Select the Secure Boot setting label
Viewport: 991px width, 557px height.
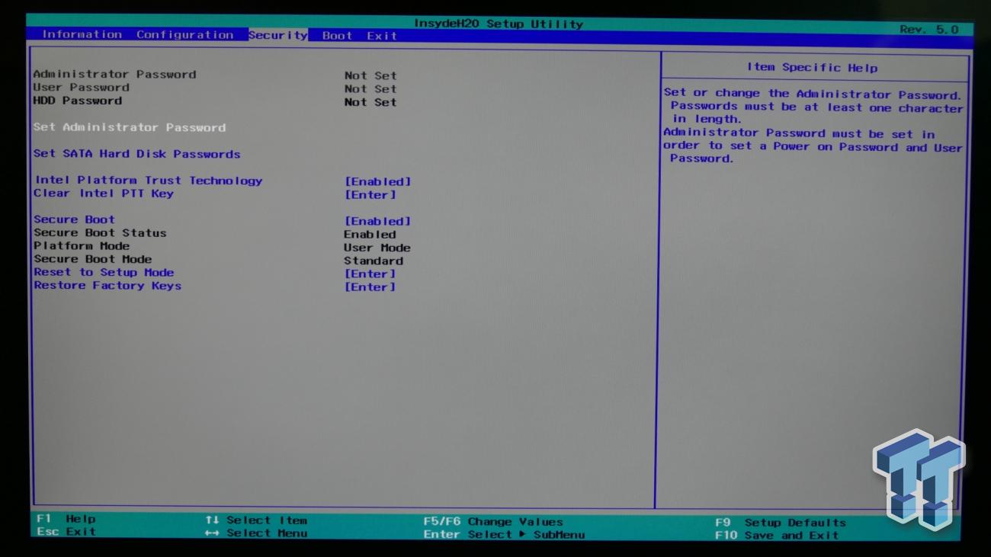[74, 219]
